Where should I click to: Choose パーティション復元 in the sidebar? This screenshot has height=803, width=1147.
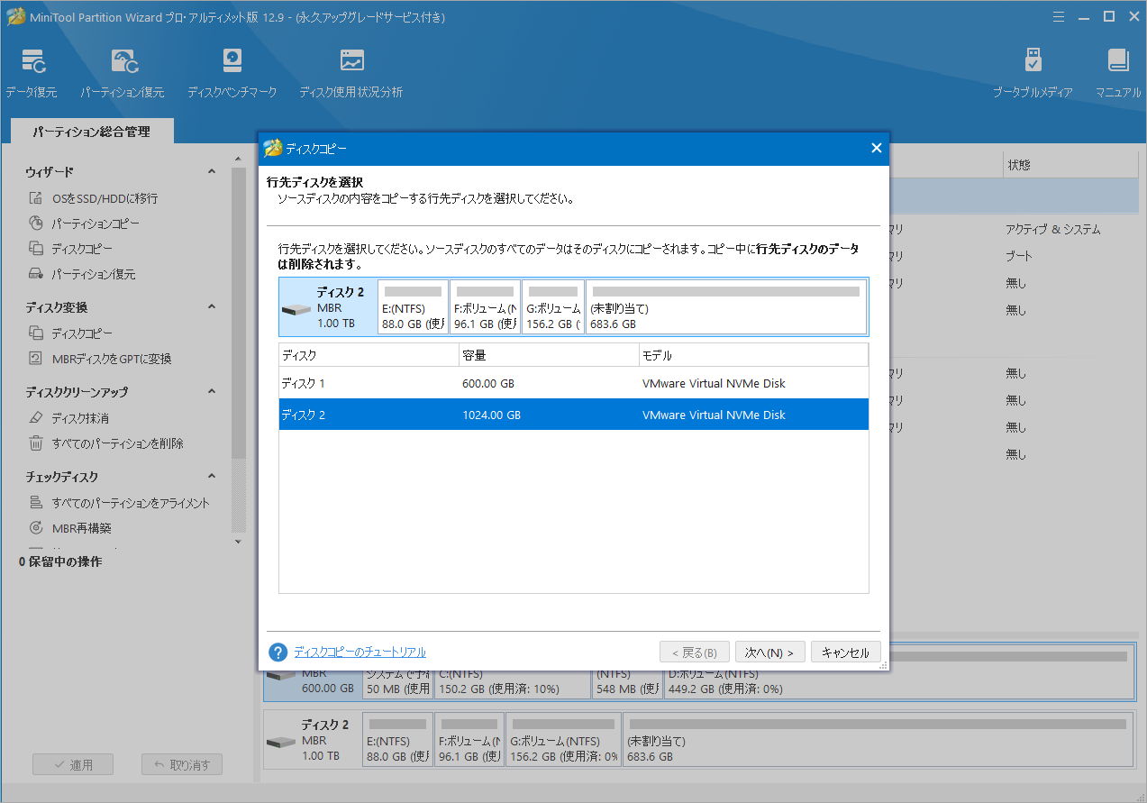[94, 274]
